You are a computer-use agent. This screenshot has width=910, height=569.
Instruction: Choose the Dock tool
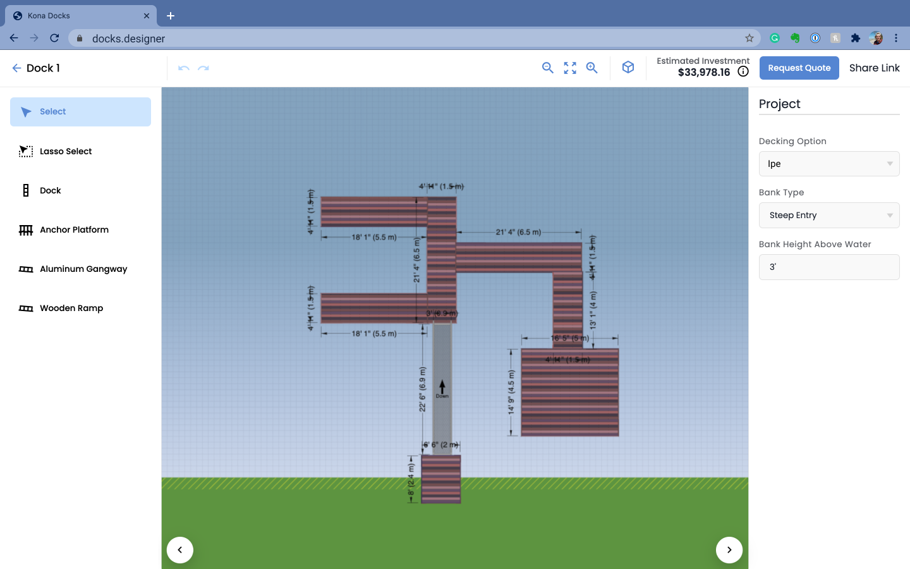pyautogui.click(x=80, y=190)
